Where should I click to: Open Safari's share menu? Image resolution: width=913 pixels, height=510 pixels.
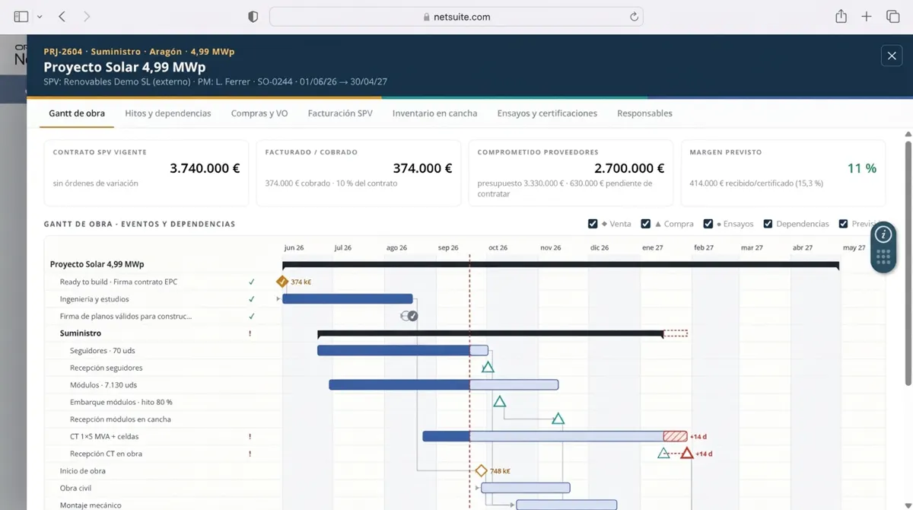click(x=841, y=16)
